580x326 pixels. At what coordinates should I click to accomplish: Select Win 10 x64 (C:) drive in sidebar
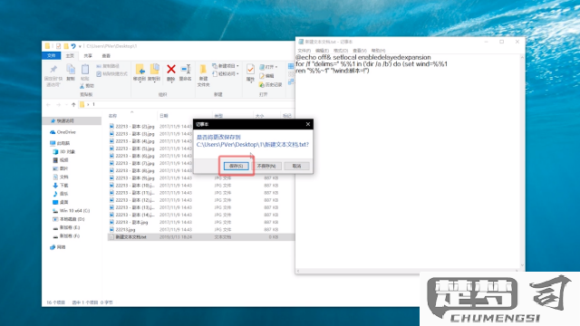pyautogui.click(x=71, y=211)
